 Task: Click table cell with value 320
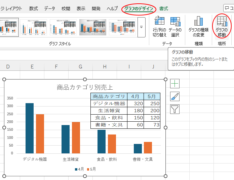tap(135, 103)
